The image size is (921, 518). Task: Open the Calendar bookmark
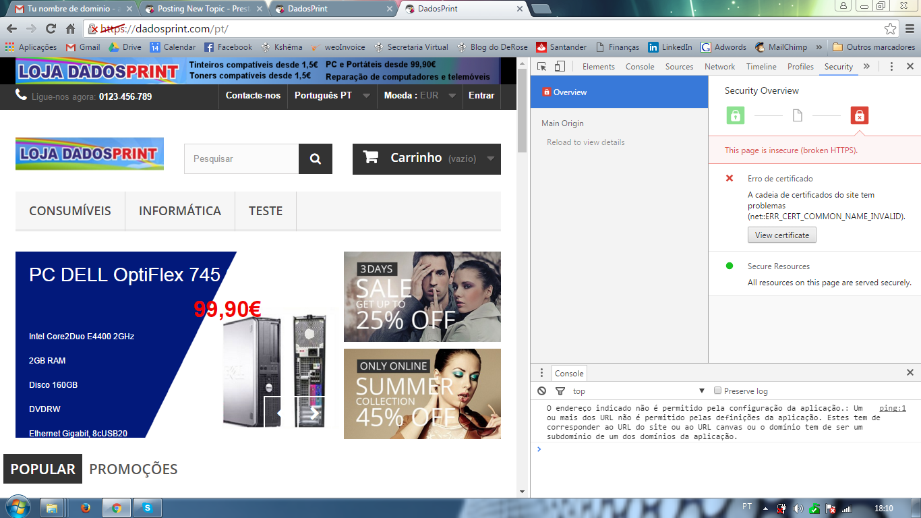click(x=173, y=47)
